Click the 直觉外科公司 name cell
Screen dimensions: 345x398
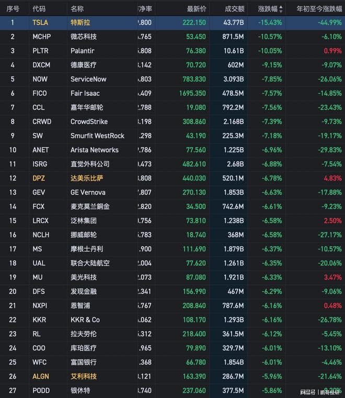90,164
